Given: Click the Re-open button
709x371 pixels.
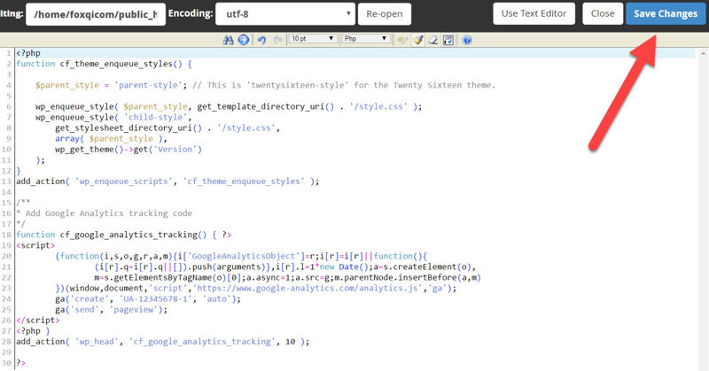Looking at the screenshot, I should (x=385, y=13).
